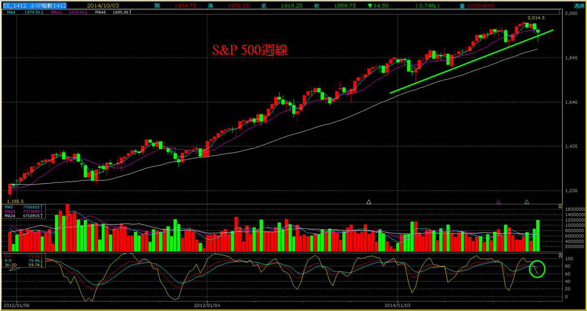587x311 pixels.
Task: Close the KD stochastic indicator panel
Action: [x=560, y=255]
